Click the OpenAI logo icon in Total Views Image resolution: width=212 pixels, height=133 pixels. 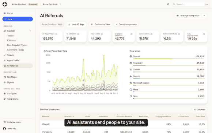[x=131, y=56]
